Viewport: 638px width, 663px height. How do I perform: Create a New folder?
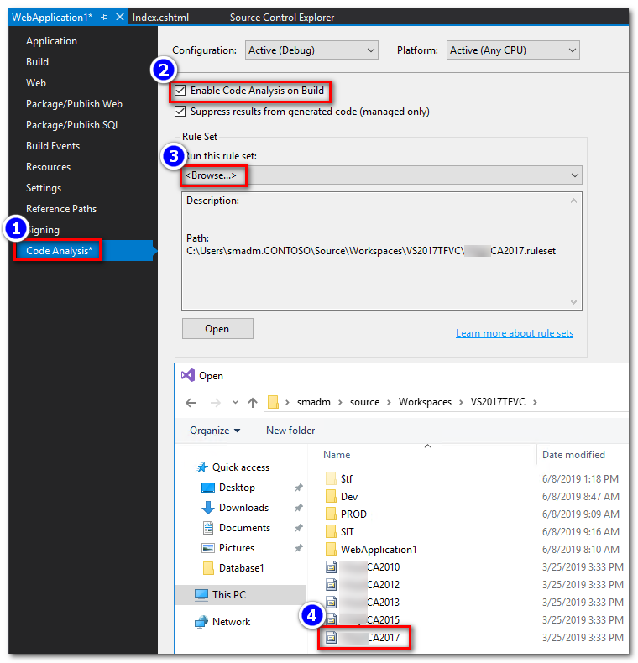click(x=290, y=431)
